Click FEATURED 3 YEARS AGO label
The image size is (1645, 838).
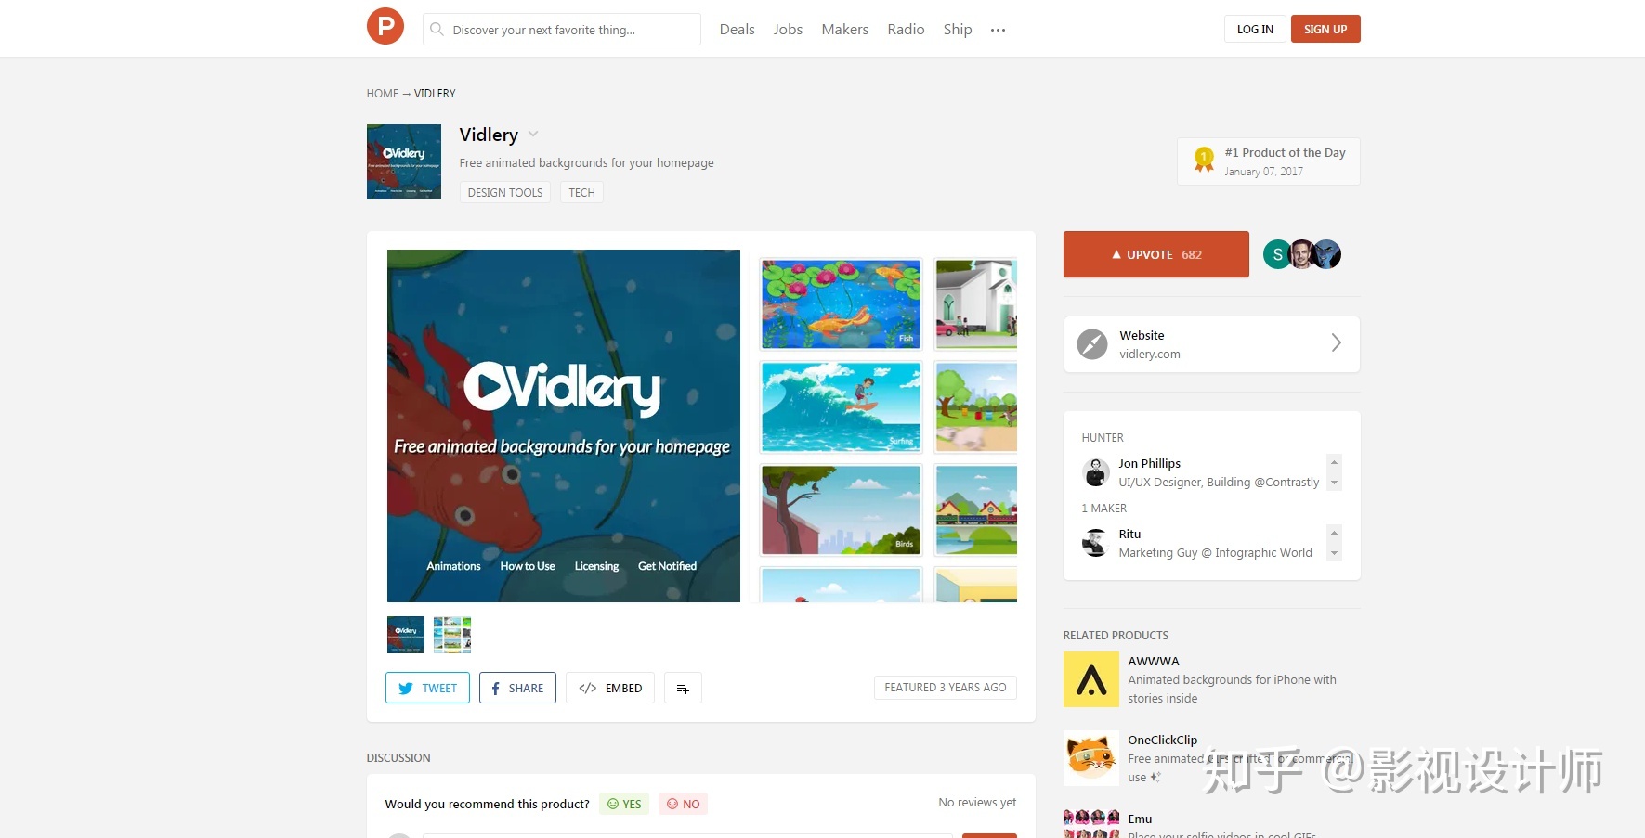click(x=946, y=688)
